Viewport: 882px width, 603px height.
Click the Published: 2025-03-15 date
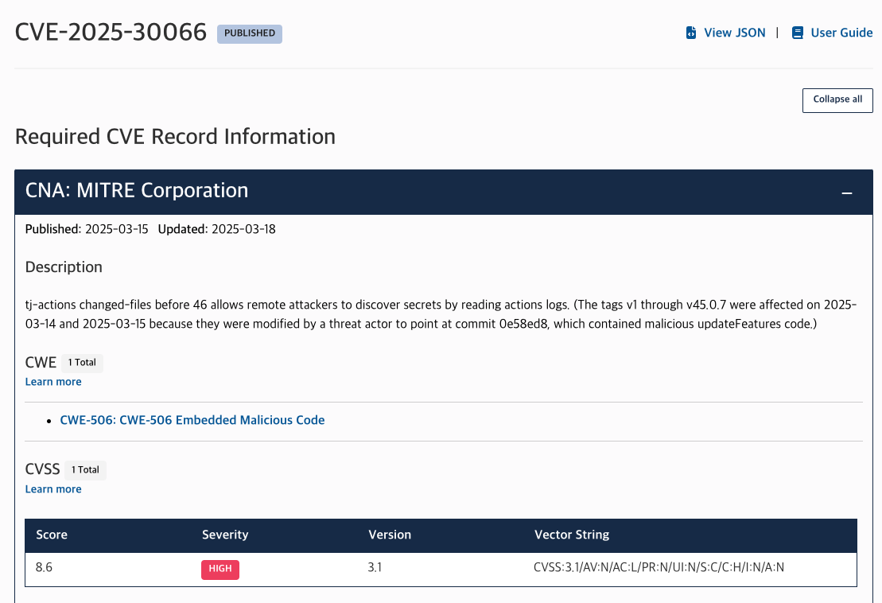pos(87,229)
